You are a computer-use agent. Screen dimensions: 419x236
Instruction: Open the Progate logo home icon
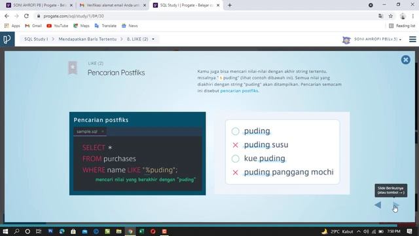pos(7,39)
